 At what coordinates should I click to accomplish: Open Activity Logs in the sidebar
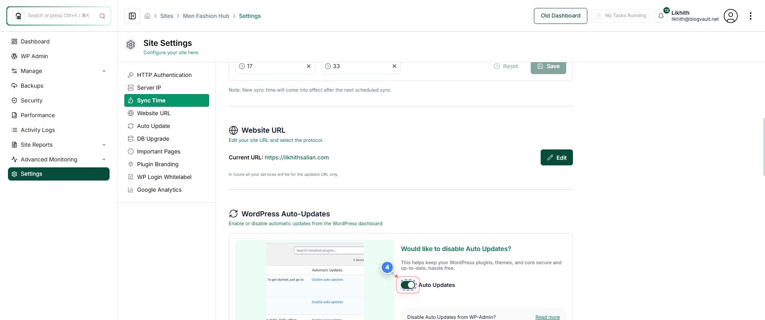pyautogui.click(x=59, y=130)
